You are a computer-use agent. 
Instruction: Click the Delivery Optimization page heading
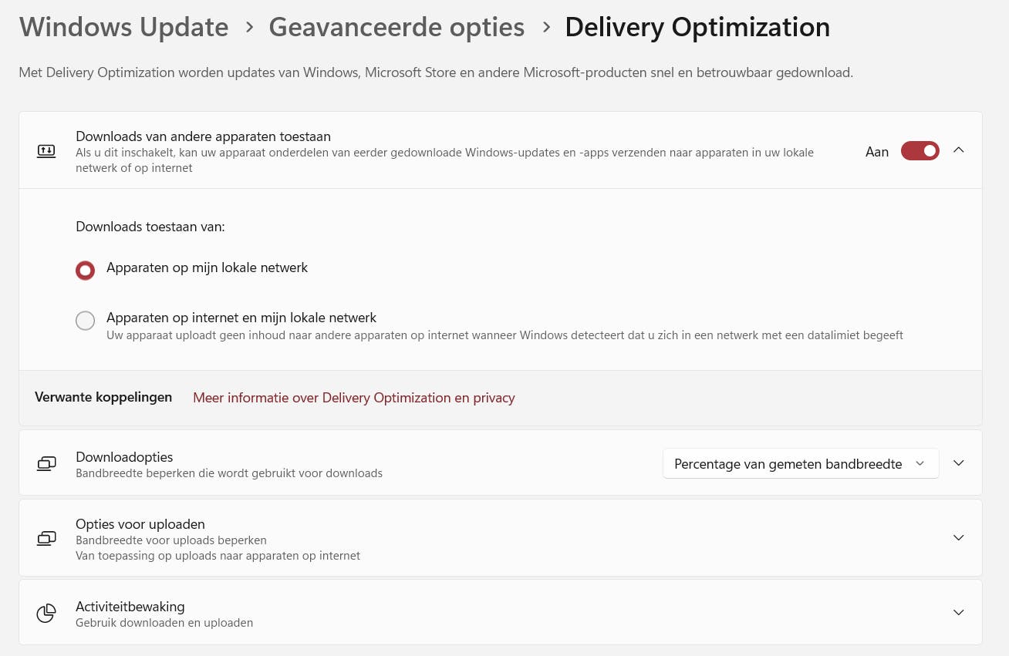click(697, 27)
